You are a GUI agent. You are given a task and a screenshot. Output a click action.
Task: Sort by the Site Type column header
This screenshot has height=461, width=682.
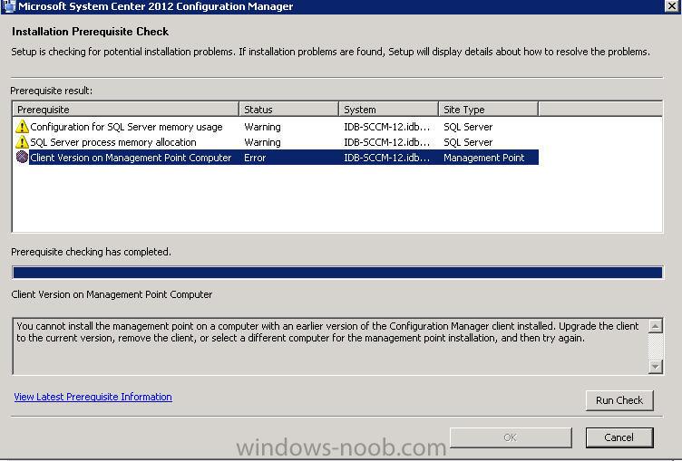(489, 110)
